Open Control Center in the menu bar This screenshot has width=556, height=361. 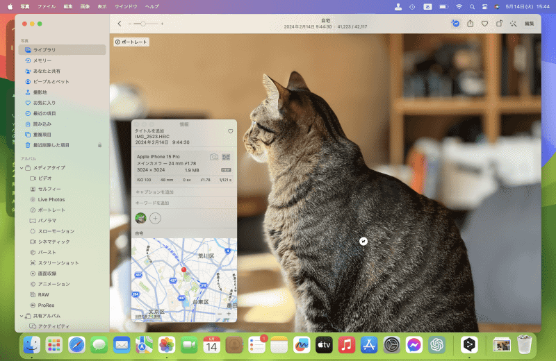point(484,7)
